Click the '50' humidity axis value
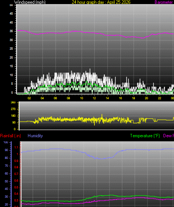This screenshot has height=207, width=174. pyautogui.click(x=6, y=181)
